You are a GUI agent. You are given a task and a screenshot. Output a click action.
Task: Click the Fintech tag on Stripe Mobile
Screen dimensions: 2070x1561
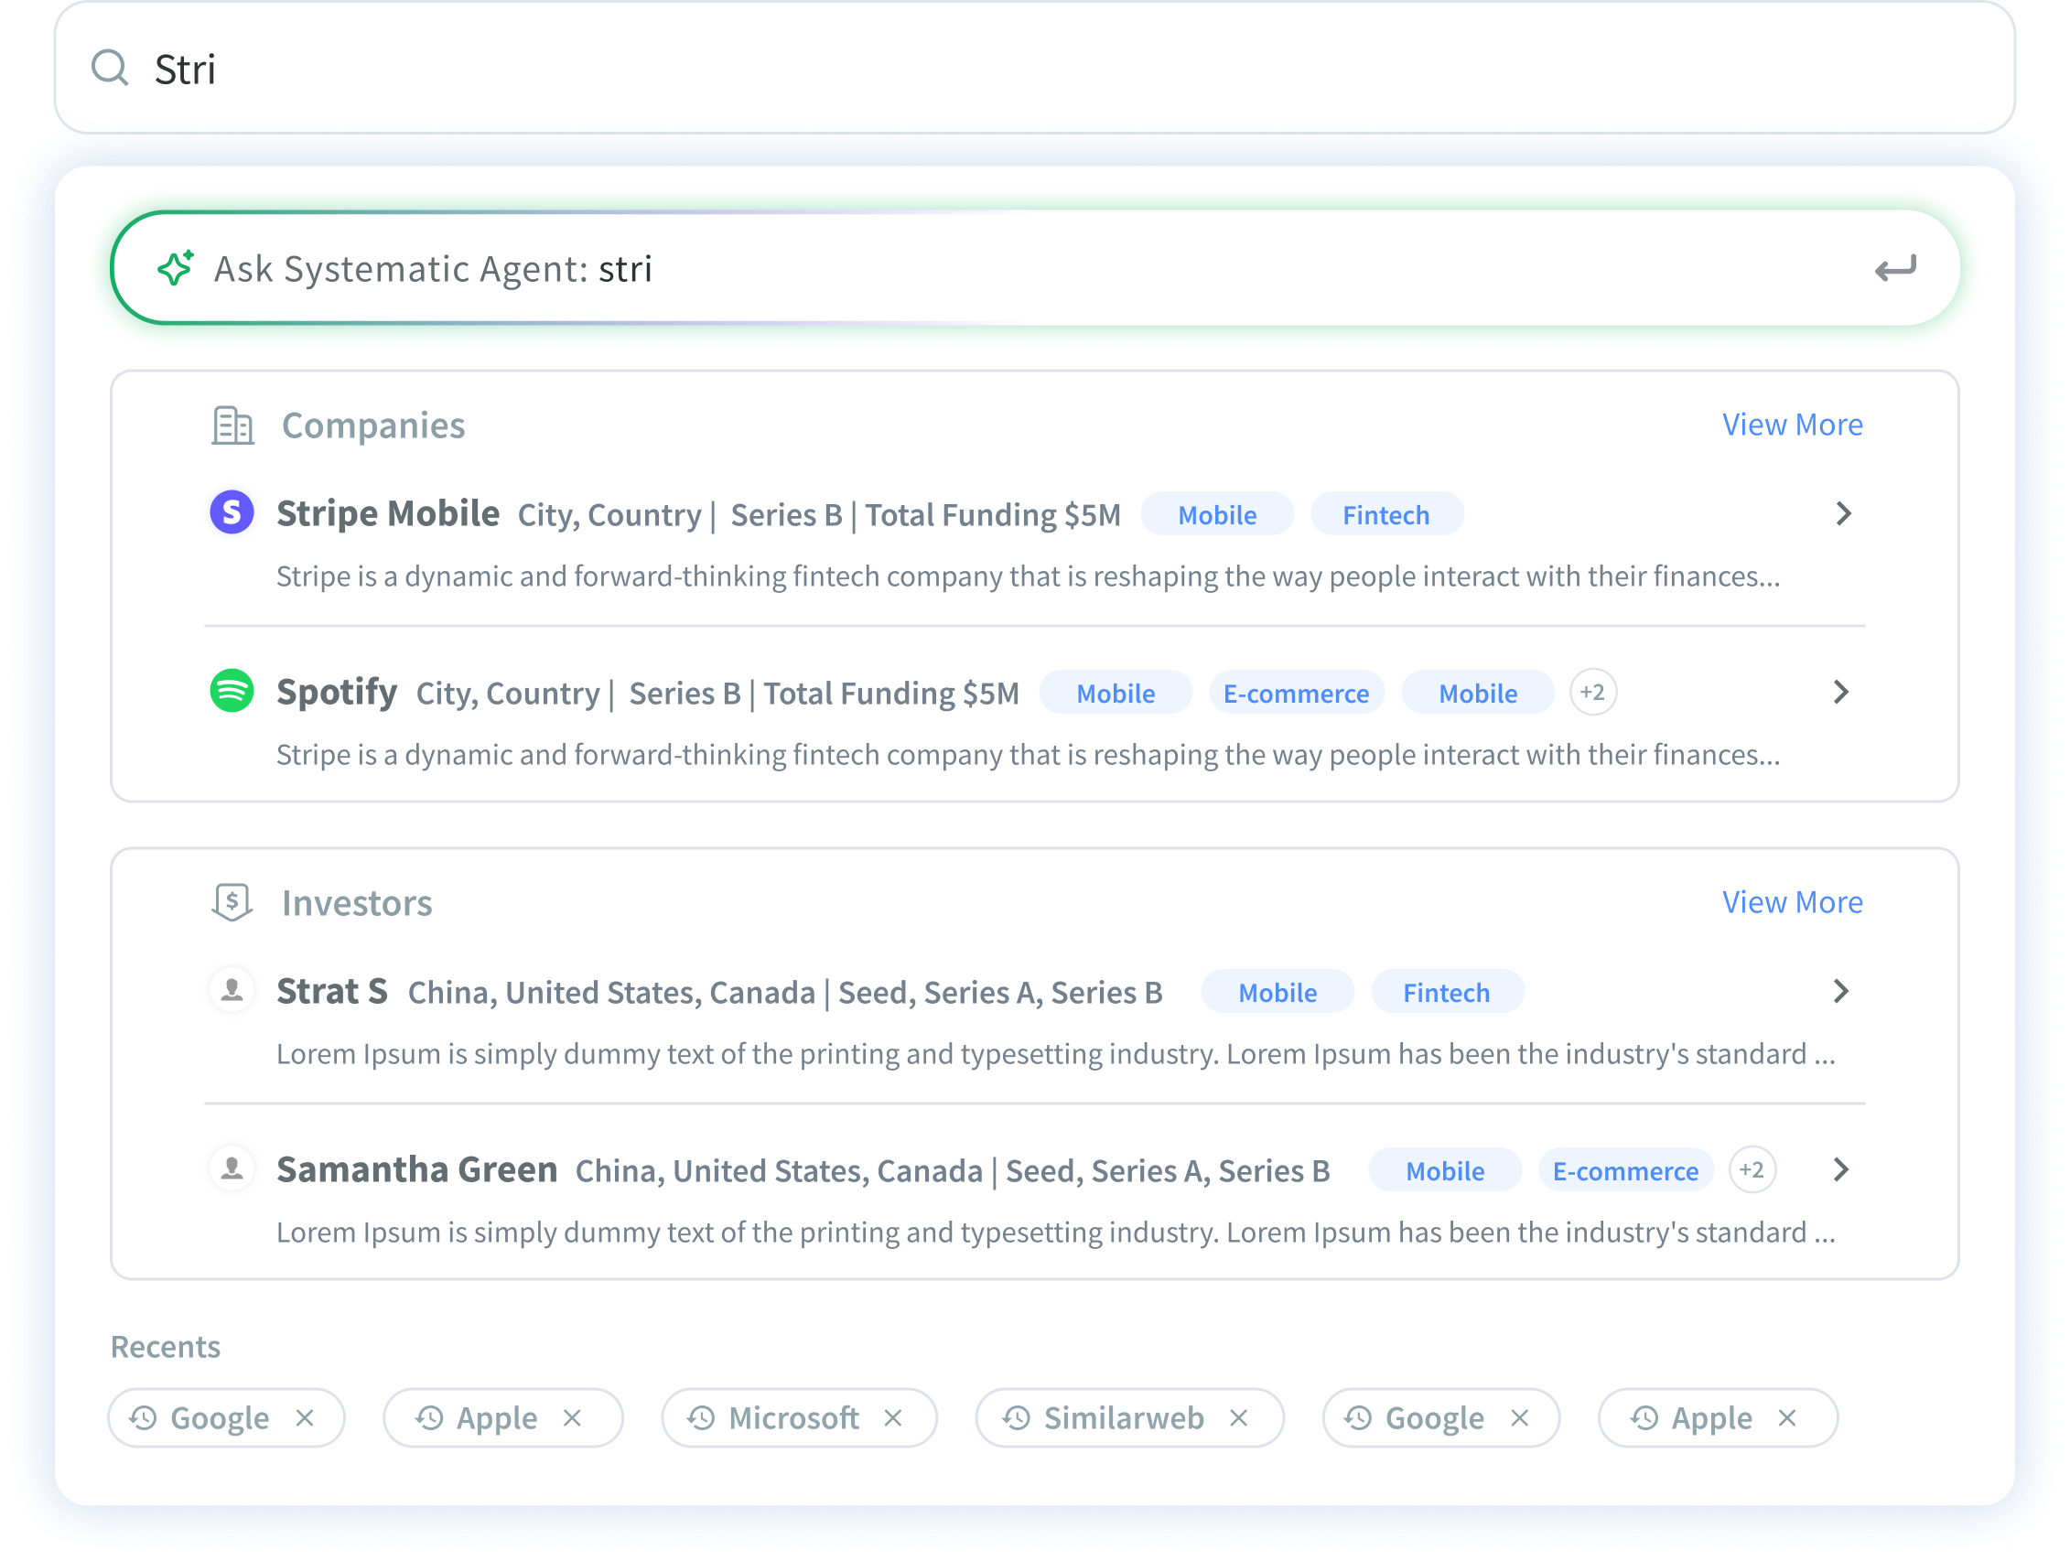(1385, 515)
